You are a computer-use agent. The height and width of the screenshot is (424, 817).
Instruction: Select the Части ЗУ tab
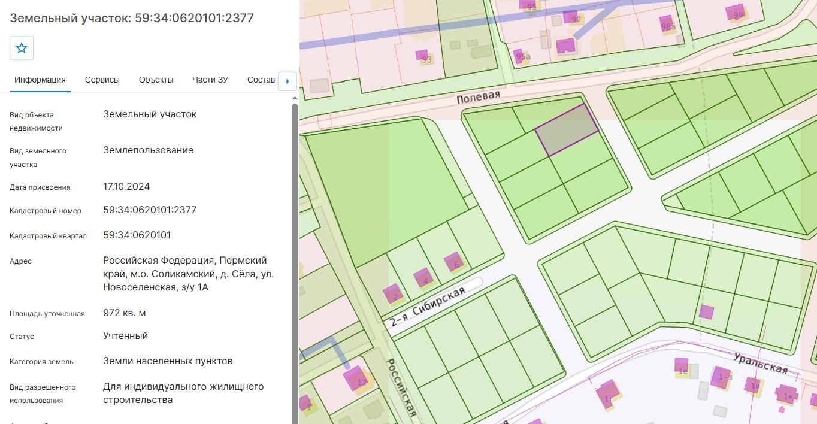tap(210, 80)
